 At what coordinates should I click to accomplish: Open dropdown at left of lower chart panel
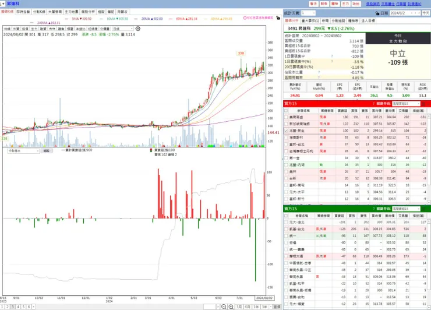(24, 151)
